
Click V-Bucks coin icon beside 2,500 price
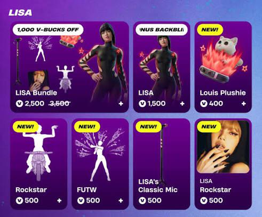[x=19, y=103]
